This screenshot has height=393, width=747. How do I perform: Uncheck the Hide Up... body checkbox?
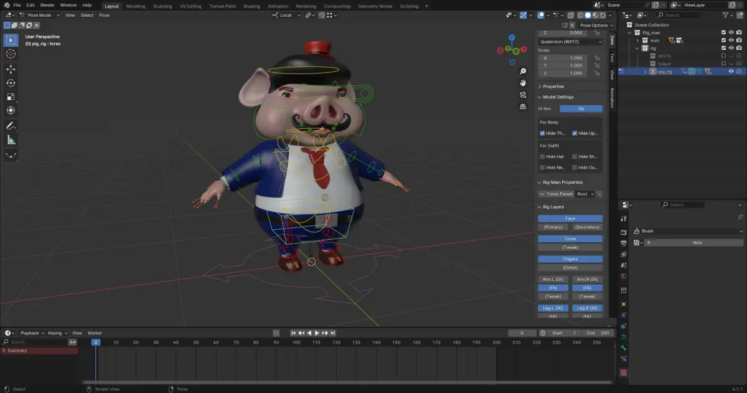[575, 133]
